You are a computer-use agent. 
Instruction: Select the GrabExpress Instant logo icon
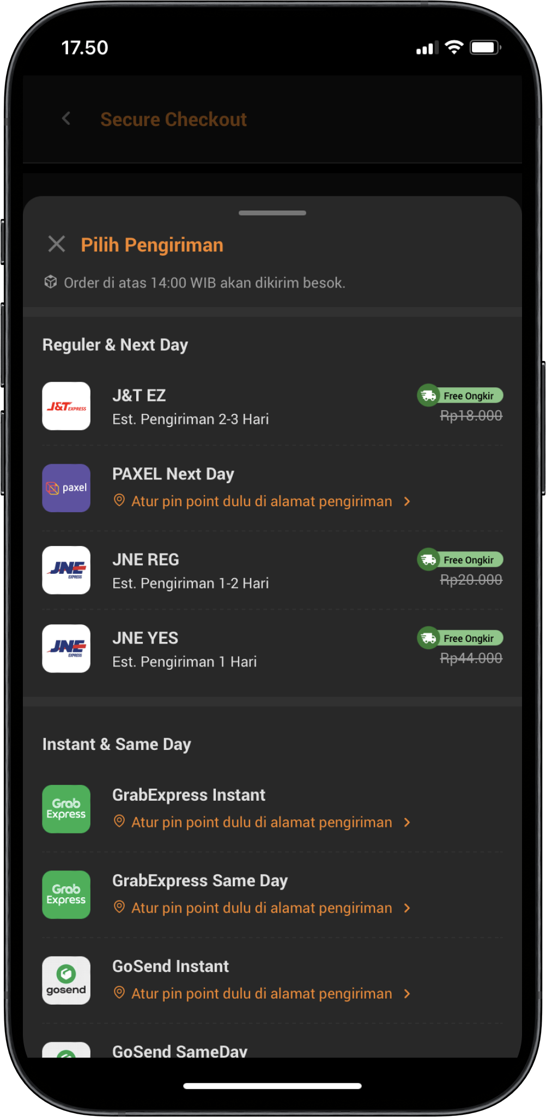coord(66,809)
